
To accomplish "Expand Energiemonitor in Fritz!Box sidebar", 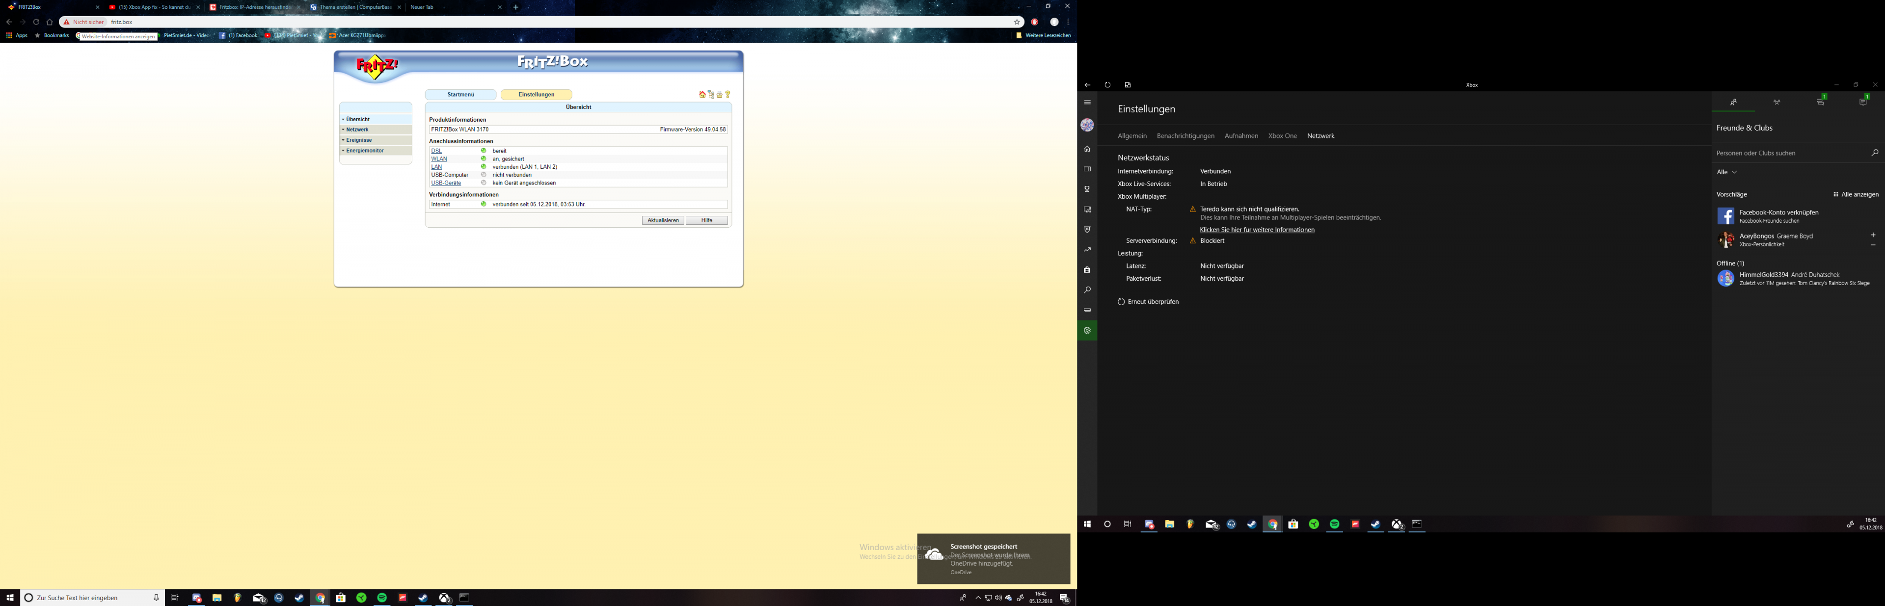I will point(364,151).
